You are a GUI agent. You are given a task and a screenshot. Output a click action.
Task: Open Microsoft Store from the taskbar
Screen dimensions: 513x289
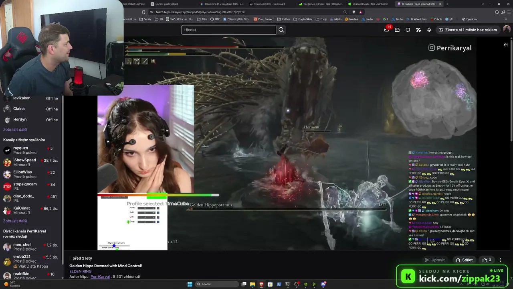[270, 284]
